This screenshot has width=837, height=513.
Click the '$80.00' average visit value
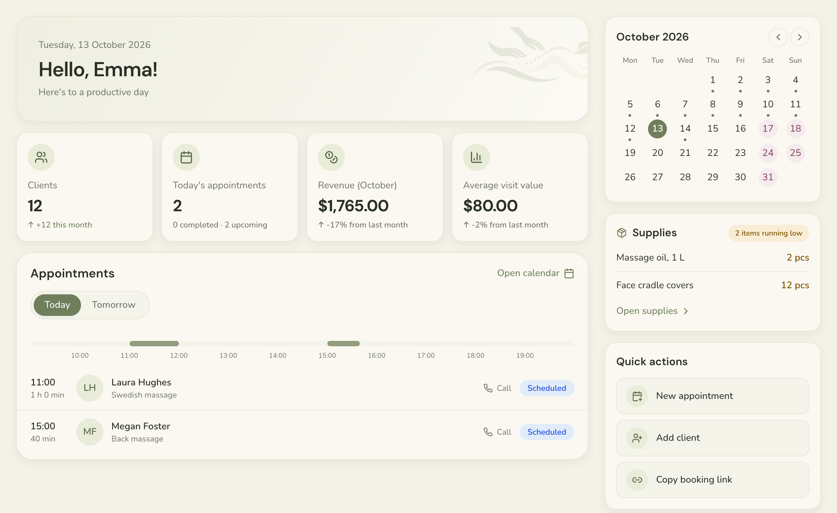(x=490, y=206)
